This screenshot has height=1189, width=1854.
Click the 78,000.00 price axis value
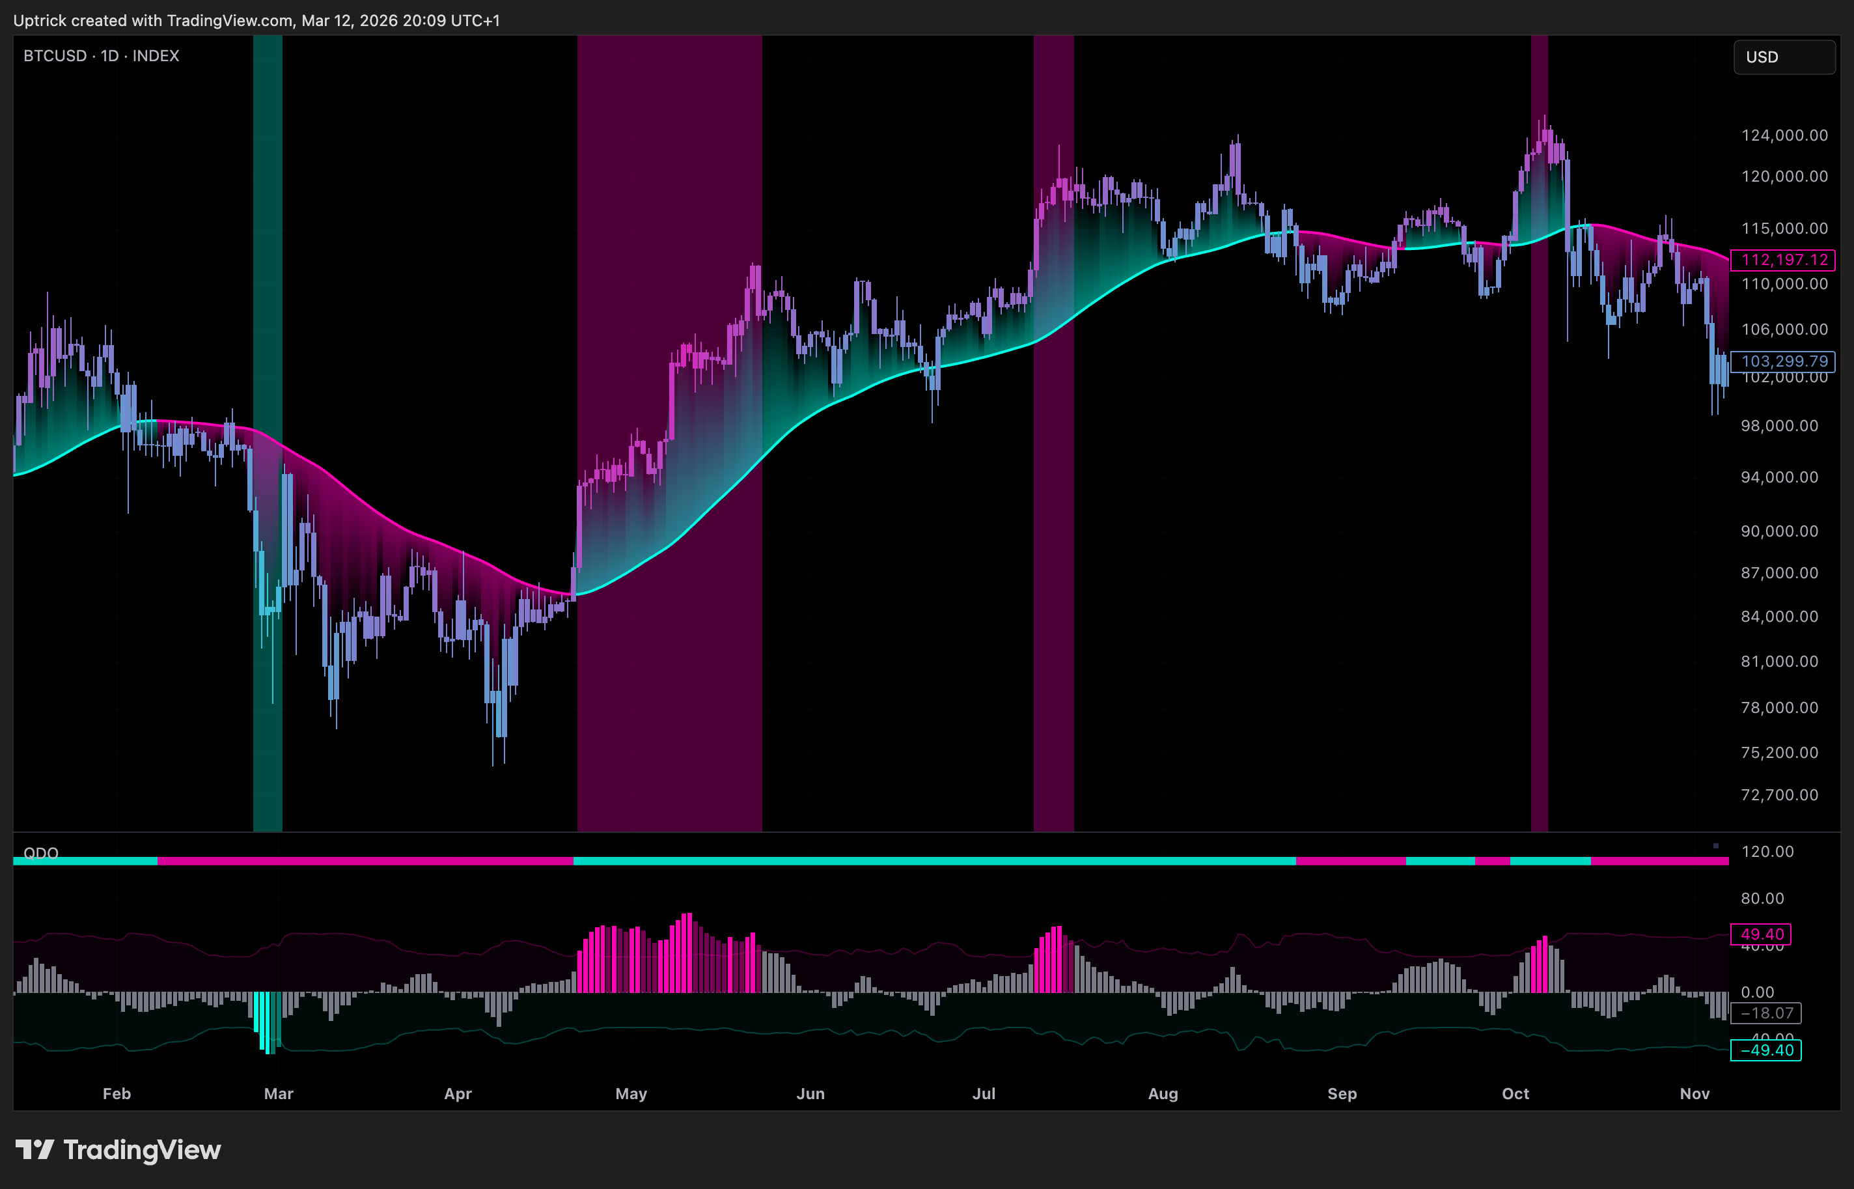(1779, 707)
